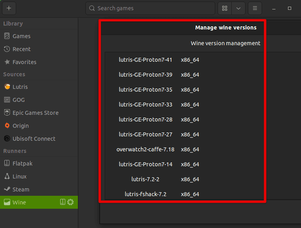Click the Linux penguin icon
301x228 pixels.
pyautogui.click(x=7, y=176)
